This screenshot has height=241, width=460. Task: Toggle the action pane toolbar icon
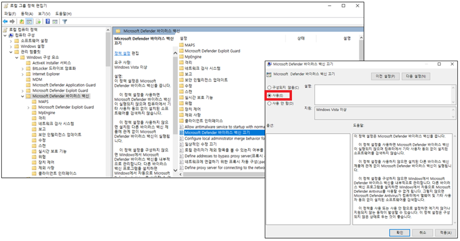click(x=55, y=21)
